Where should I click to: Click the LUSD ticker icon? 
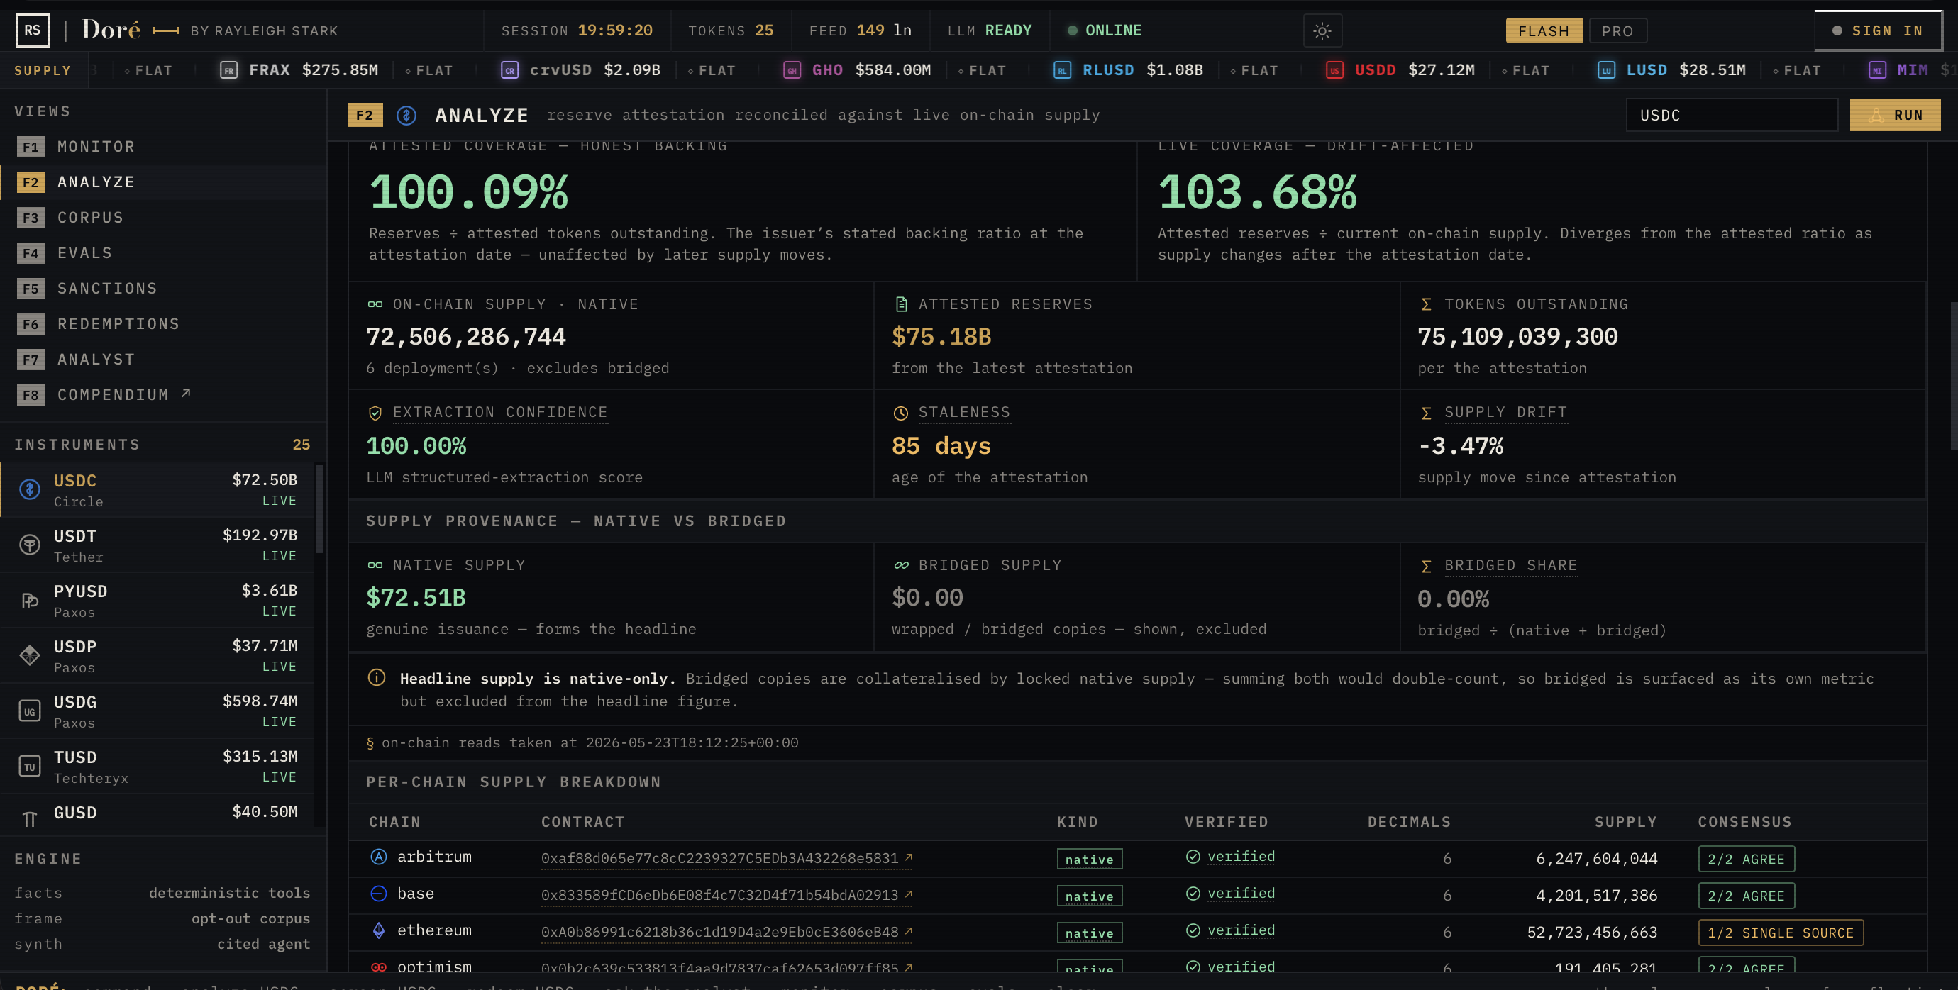(x=1606, y=71)
